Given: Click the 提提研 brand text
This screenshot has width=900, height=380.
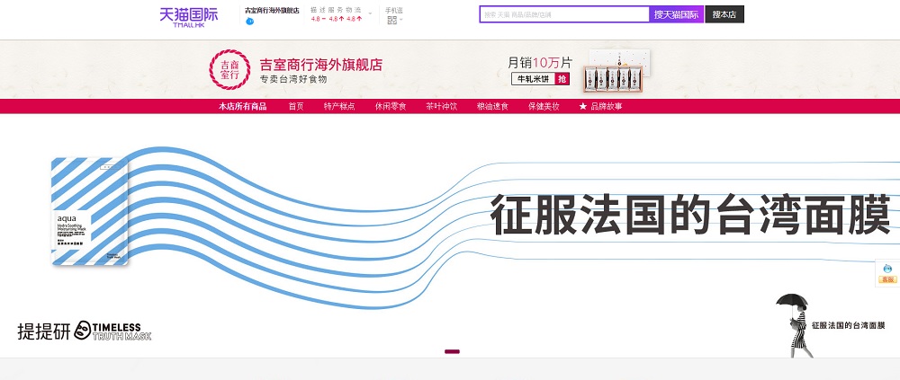Looking at the screenshot, I should click(43, 331).
